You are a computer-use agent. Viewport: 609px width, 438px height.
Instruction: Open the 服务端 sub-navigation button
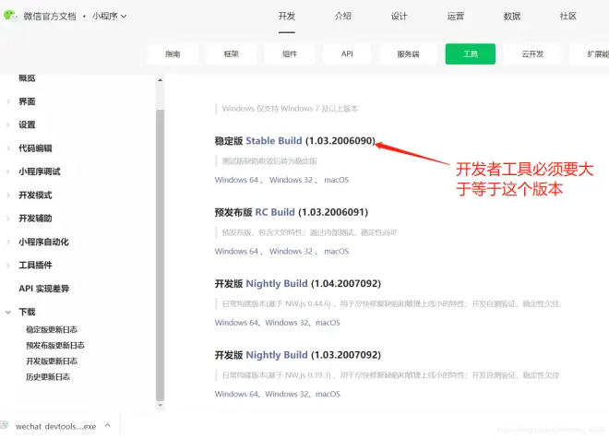pyautogui.click(x=408, y=54)
